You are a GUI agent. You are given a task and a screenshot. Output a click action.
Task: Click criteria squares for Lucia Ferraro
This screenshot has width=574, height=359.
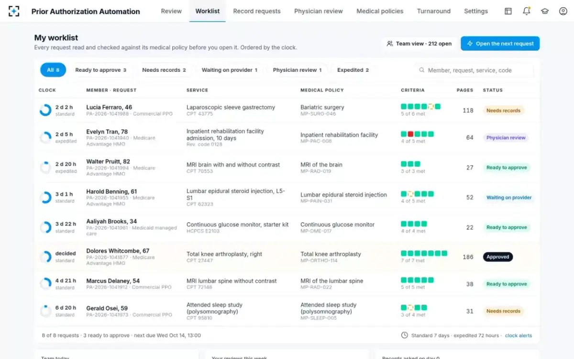(x=420, y=107)
